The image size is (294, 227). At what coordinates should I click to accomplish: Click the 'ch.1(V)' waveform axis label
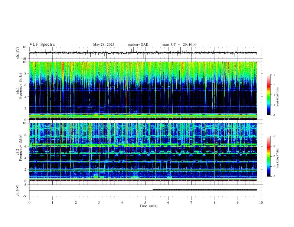18,53
